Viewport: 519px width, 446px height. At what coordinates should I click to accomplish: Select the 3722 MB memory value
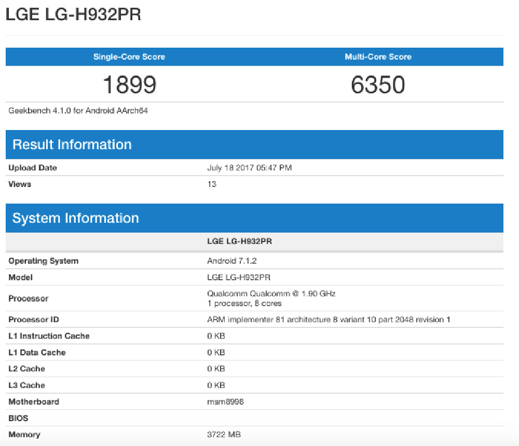224,435
